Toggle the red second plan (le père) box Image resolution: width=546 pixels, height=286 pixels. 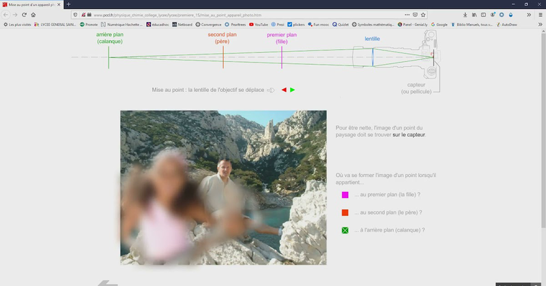pyautogui.click(x=345, y=212)
